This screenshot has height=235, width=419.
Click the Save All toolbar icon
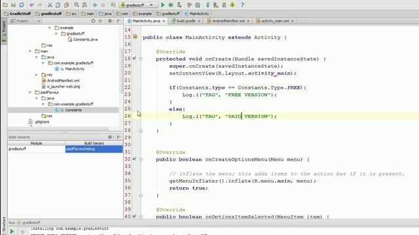click(13, 5)
